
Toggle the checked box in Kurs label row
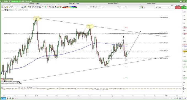click(11, 10)
